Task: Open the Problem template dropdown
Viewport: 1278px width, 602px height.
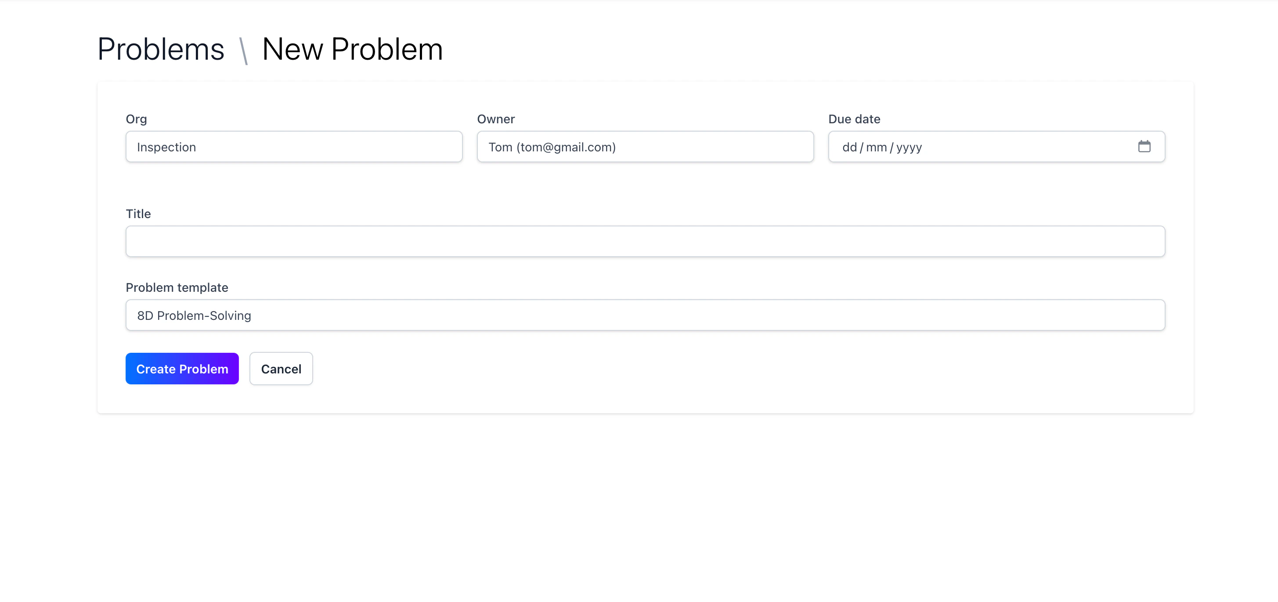Action: 645,315
